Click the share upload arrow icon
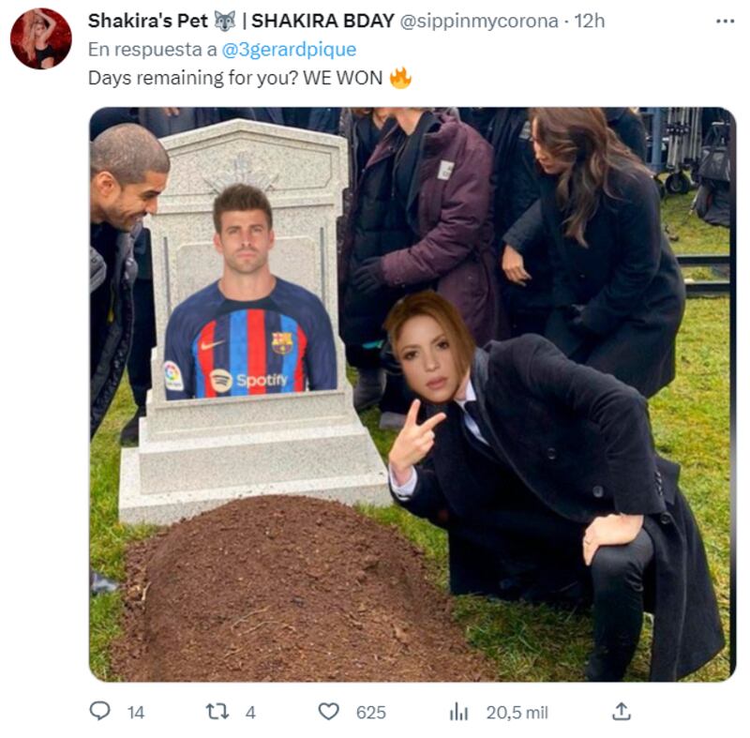This screenshot has height=738, width=750. [x=621, y=712]
